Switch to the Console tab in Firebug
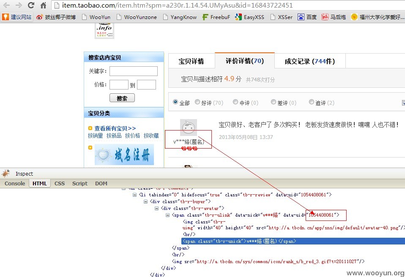The height and width of the screenshot is (277, 405). 15,183
